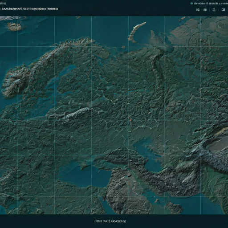Click the first icon in the top-right toolbar

pos(198,10)
